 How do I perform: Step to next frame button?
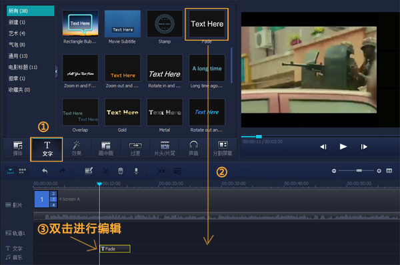click(x=364, y=147)
